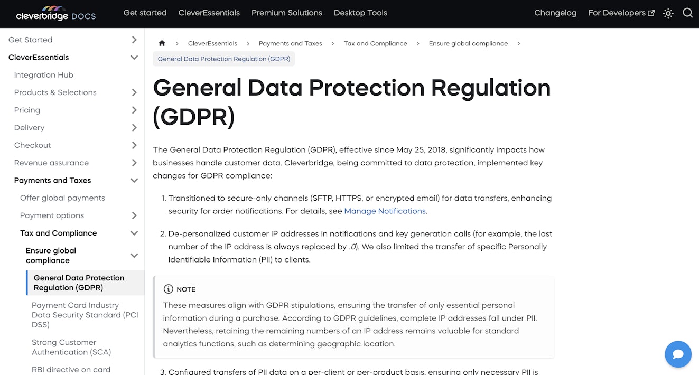Collapse the Payments and Taxes section
The width and height of the screenshot is (699, 375).
(x=134, y=181)
